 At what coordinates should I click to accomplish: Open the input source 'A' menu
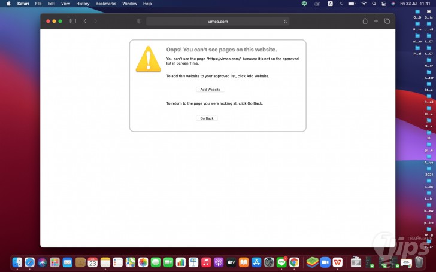tap(330, 4)
